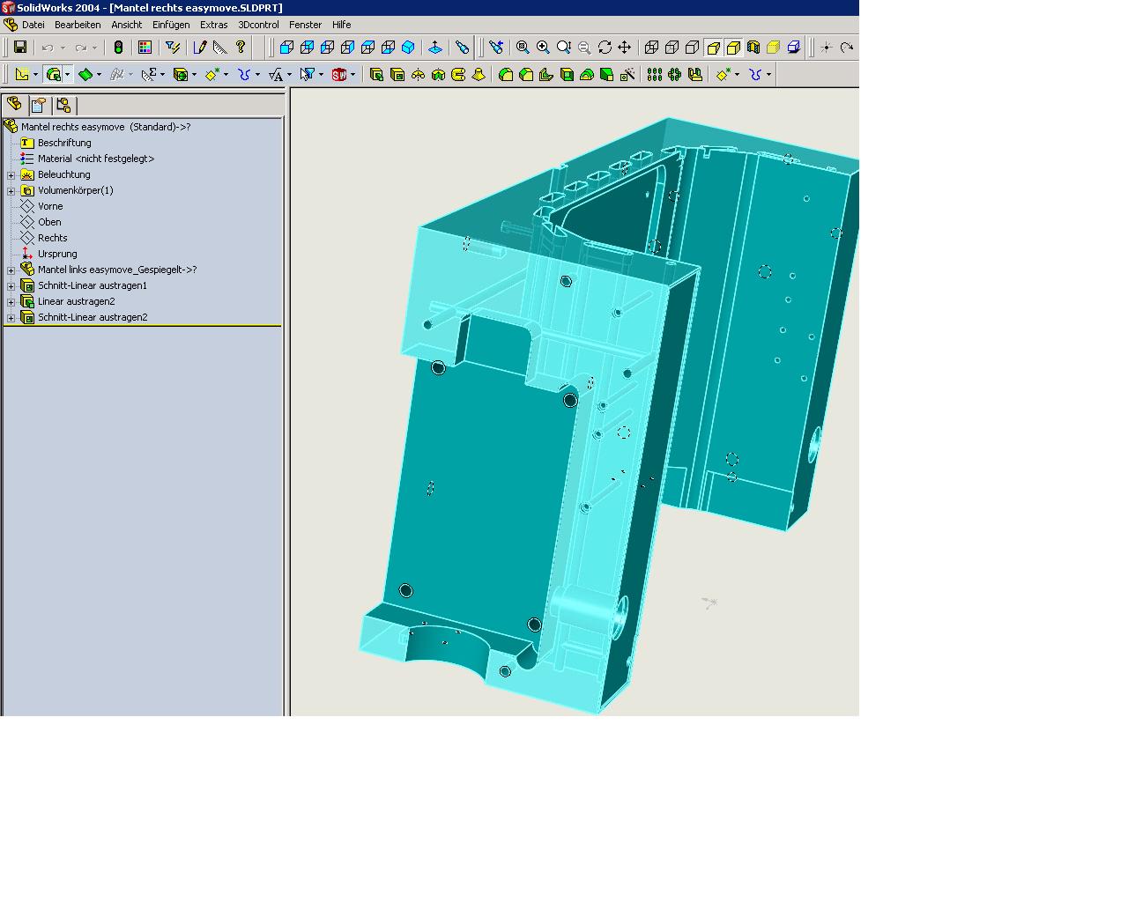The height and width of the screenshot is (902, 1128).
Task: Switch to the PropertyManager tab
Action: [x=39, y=106]
